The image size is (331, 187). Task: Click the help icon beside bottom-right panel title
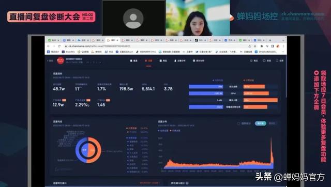[187, 183]
